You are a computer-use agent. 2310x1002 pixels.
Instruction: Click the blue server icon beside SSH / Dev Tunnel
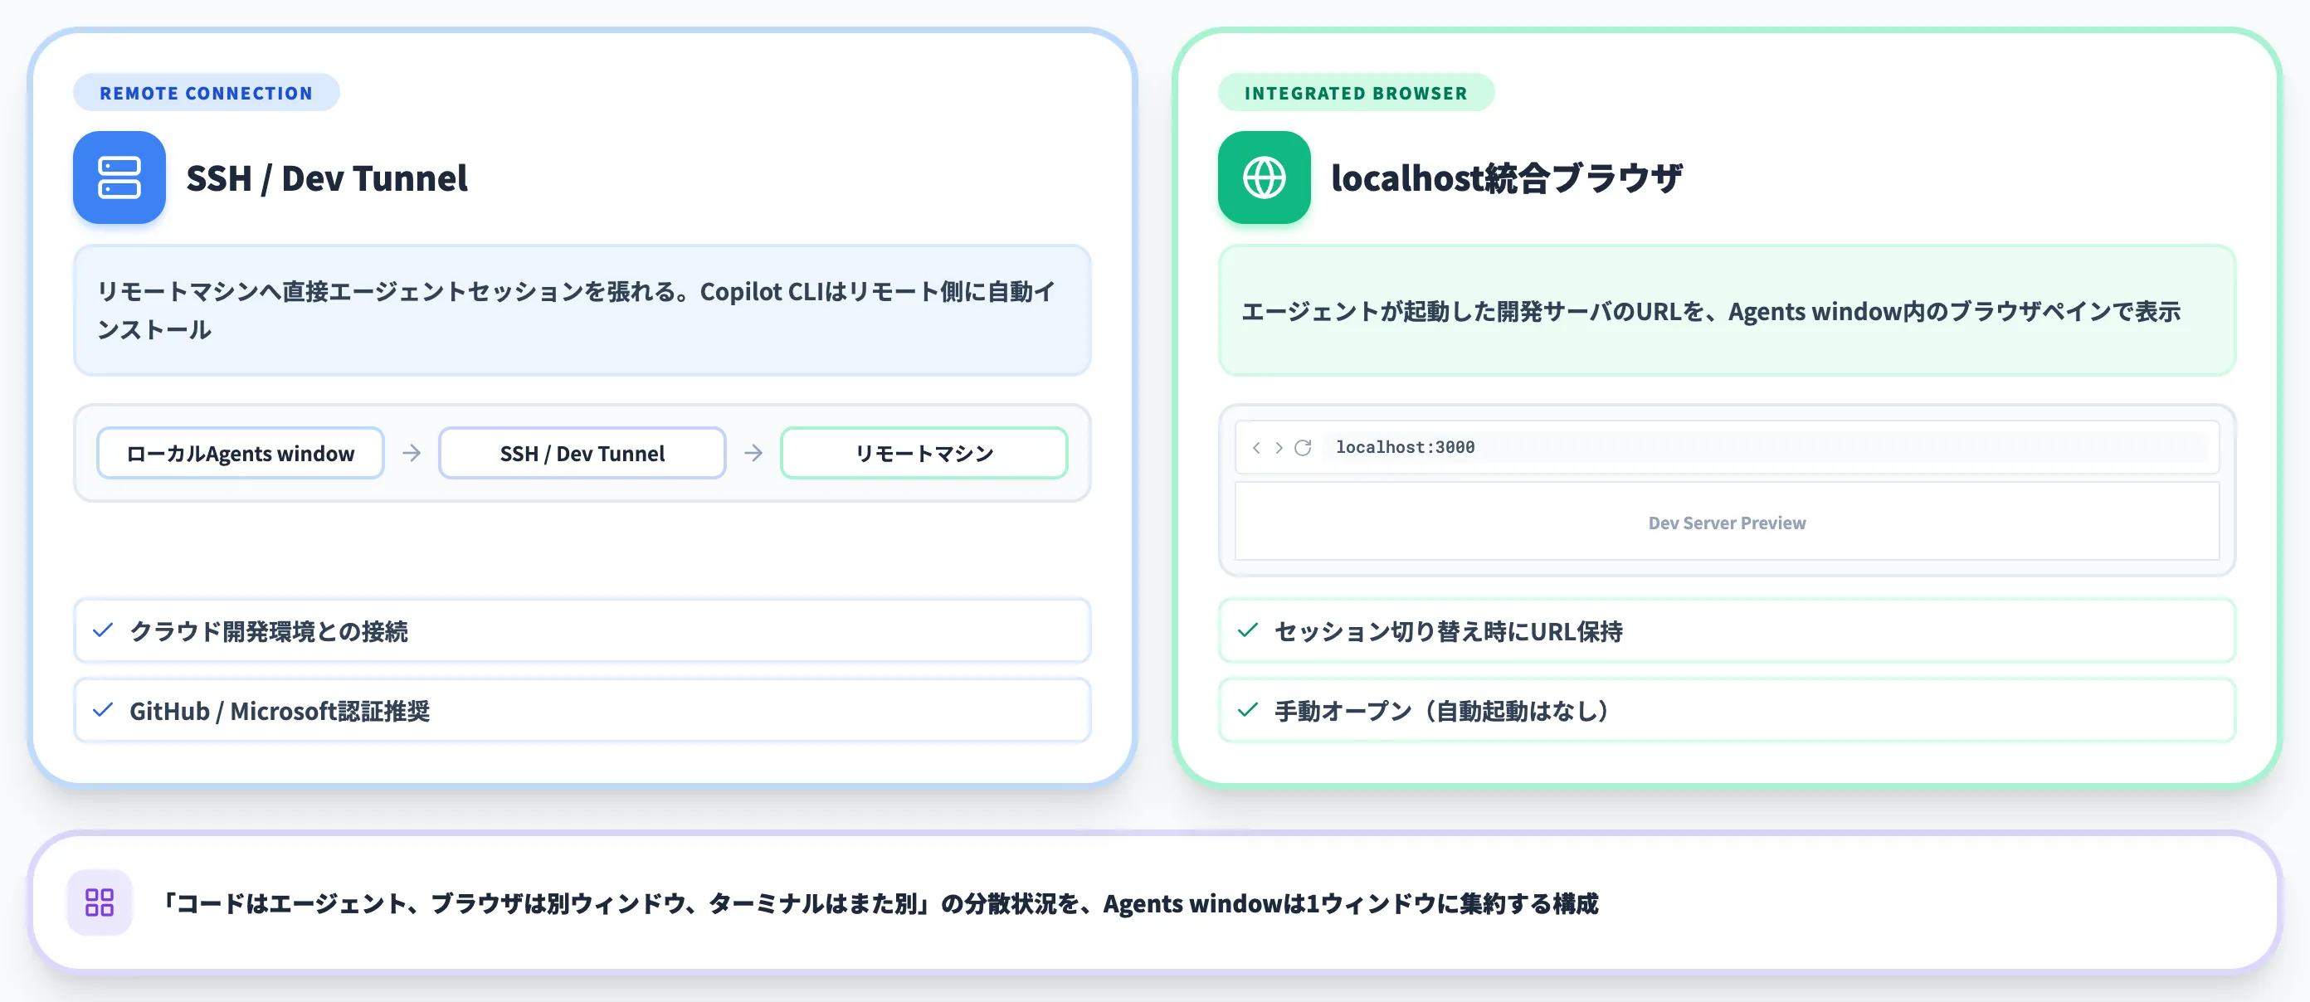[119, 178]
